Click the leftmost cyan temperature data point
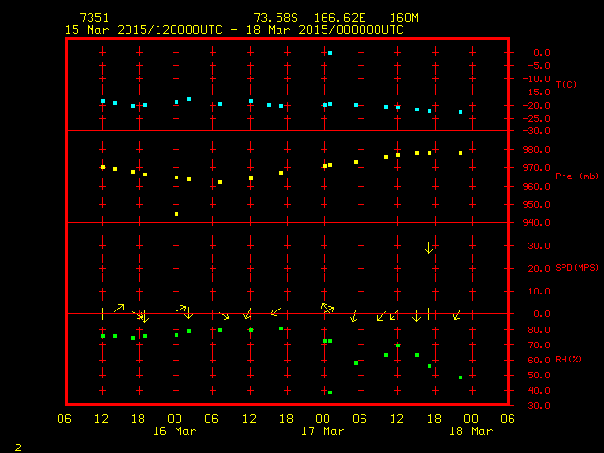 point(103,101)
